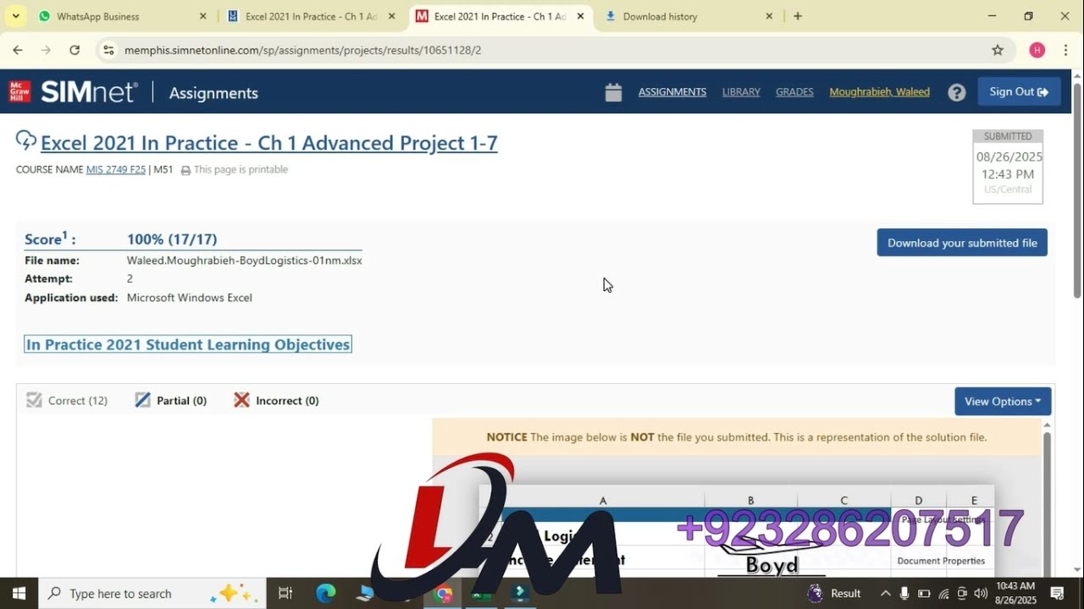Viewport: 1084px width, 609px height.
Task: Open the notification center icon
Action: [x=1057, y=593]
